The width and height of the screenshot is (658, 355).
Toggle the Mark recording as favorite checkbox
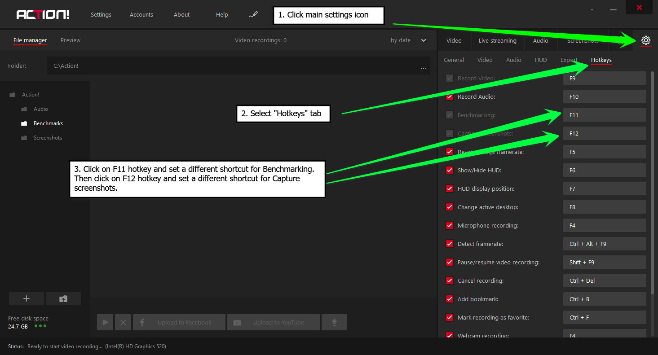[x=450, y=317]
